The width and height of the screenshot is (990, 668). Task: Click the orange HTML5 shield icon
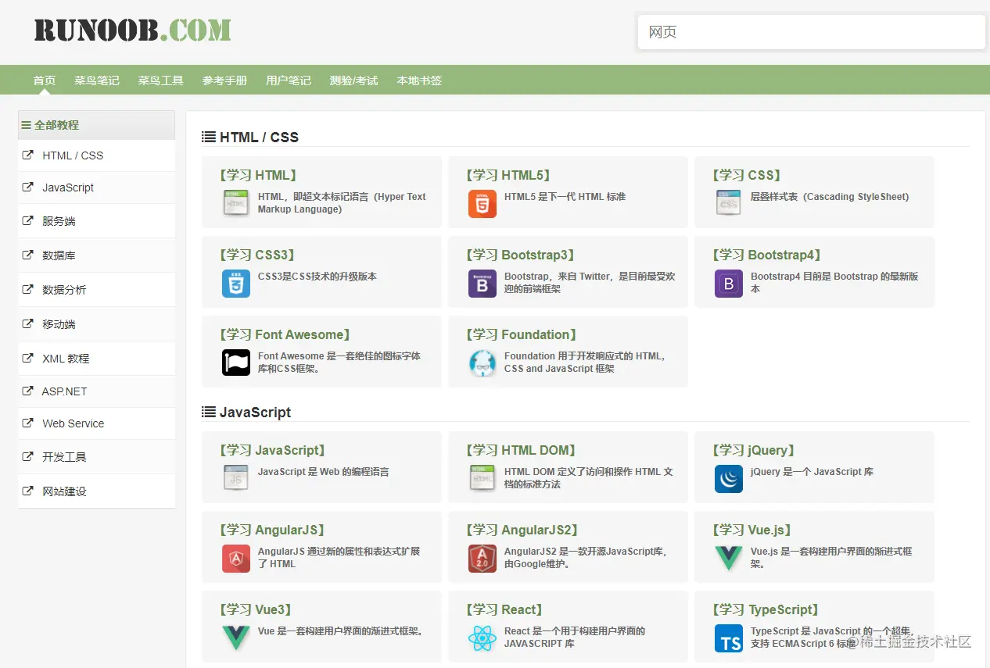tap(482, 203)
